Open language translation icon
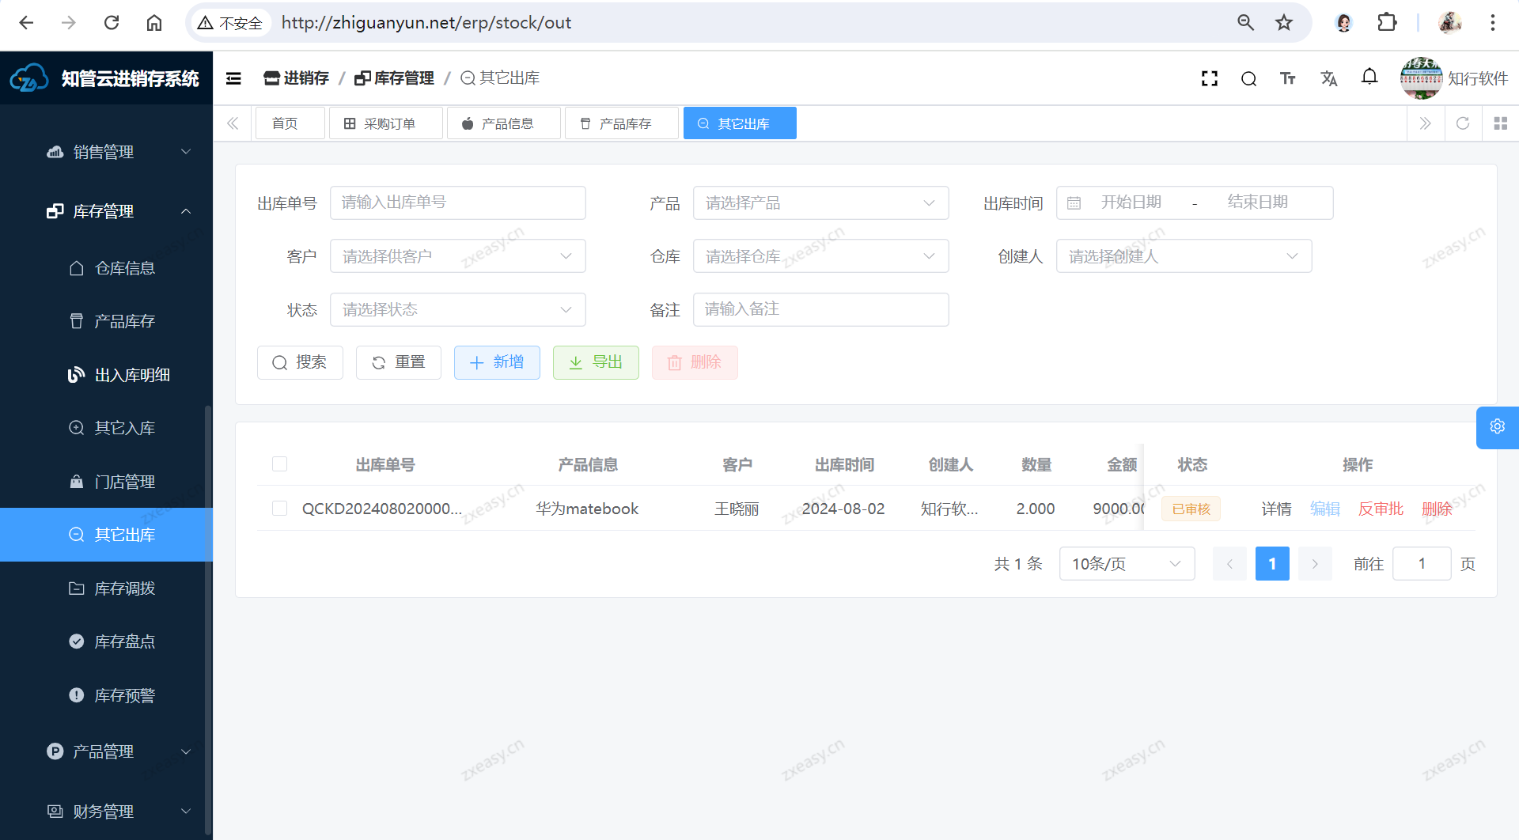The image size is (1519, 840). point(1328,78)
